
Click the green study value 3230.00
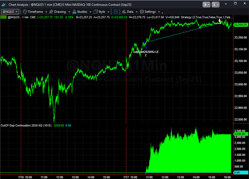pyautogui.click(x=59, y=126)
